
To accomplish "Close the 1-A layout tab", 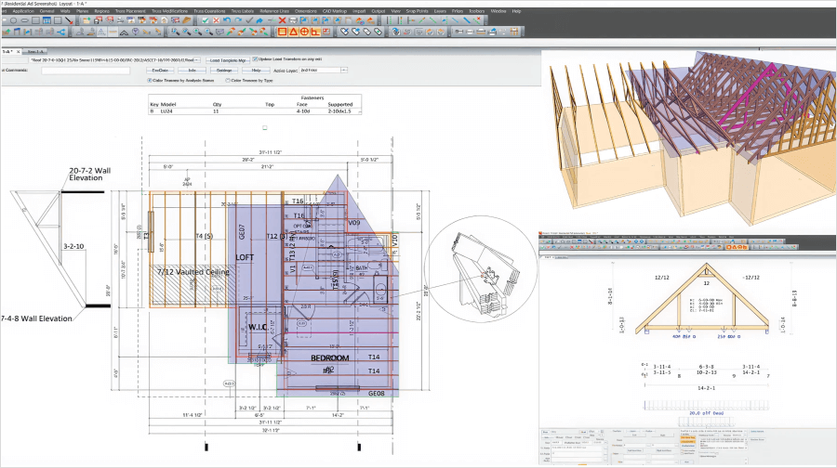I will 19,52.
